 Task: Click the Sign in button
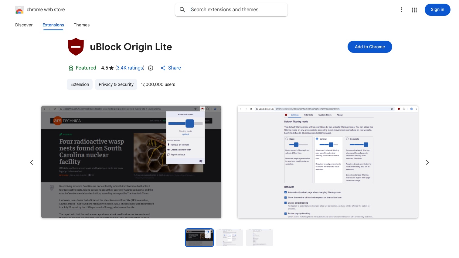pos(437,10)
